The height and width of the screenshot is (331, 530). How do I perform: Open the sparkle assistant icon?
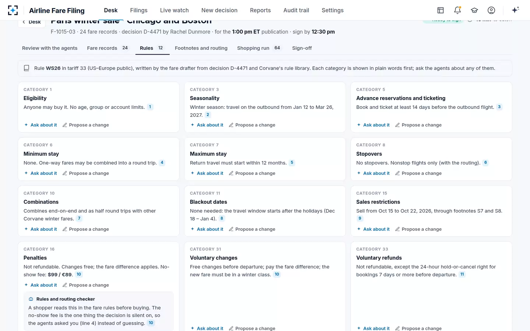click(515, 10)
